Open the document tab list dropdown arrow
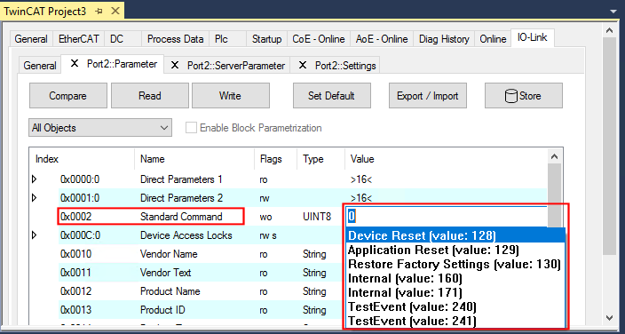Screen dimensions: 625x334 point(613,12)
